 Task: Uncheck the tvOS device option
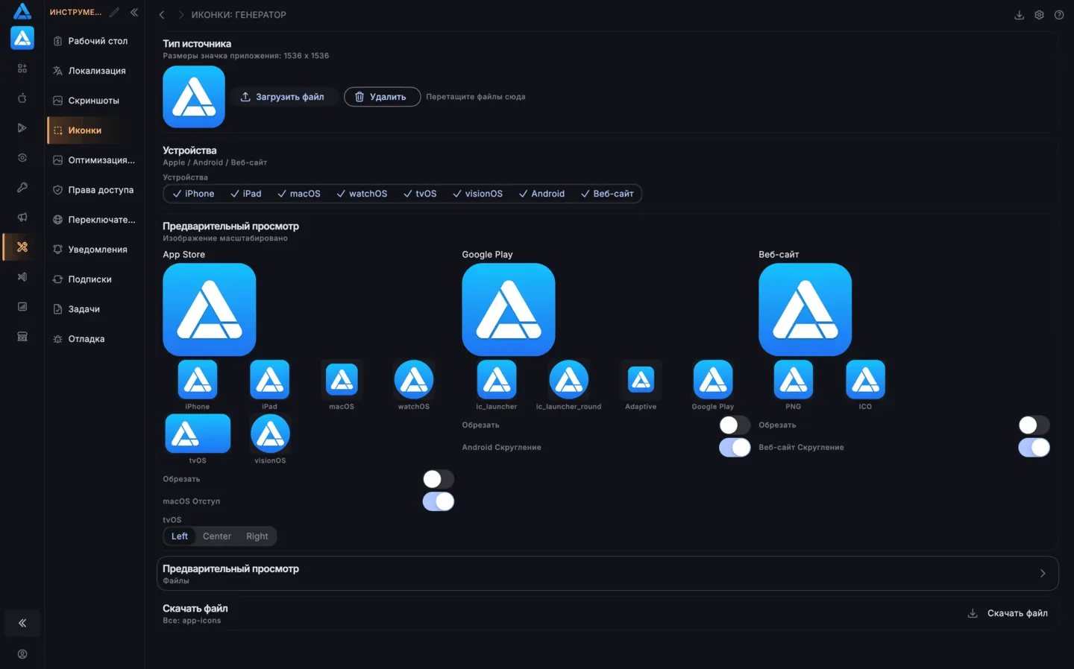pyautogui.click(x=420, y=194)
